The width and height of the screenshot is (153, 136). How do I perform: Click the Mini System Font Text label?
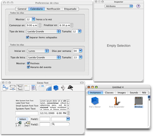coord(25,101)
